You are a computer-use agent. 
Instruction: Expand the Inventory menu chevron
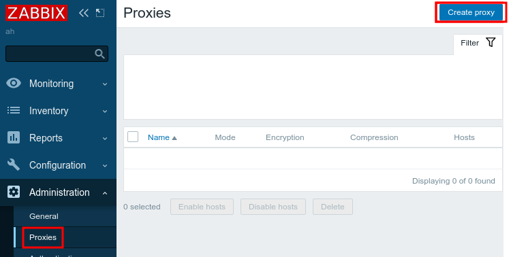[105, 112]
